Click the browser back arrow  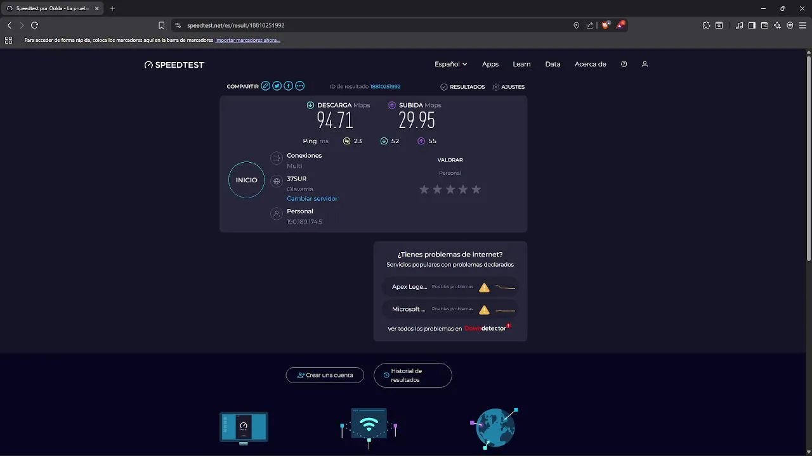pyautogui.click(x=9, y=25)
